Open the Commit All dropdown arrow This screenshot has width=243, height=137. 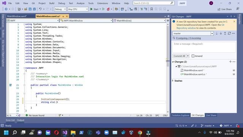pyautogui.click(x=188, y=56)
